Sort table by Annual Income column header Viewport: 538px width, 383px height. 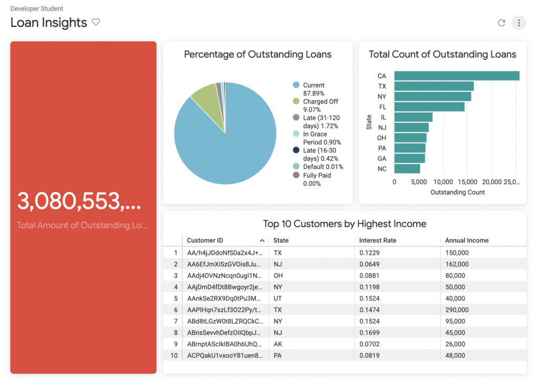click(x=467, y=241)
